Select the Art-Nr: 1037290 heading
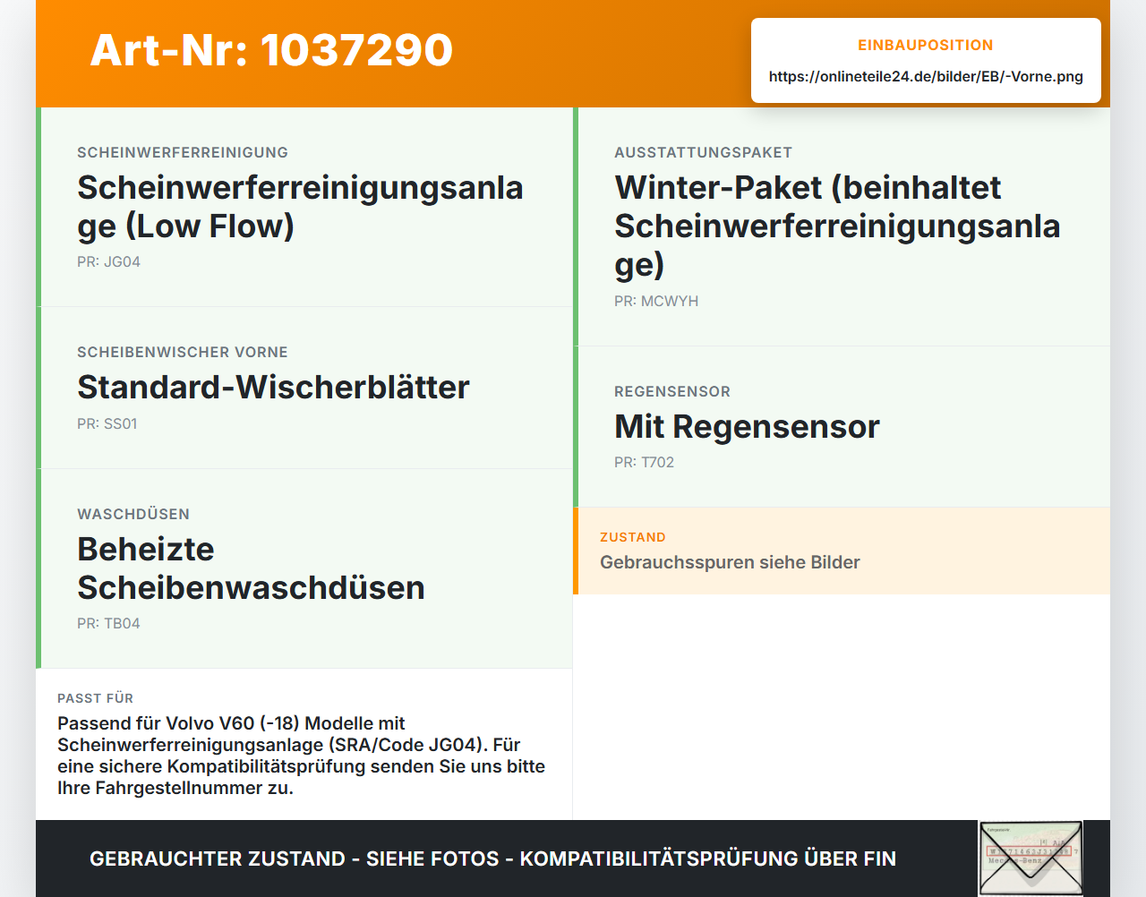This screenshot has height=897, width=1146. [271, 50]
